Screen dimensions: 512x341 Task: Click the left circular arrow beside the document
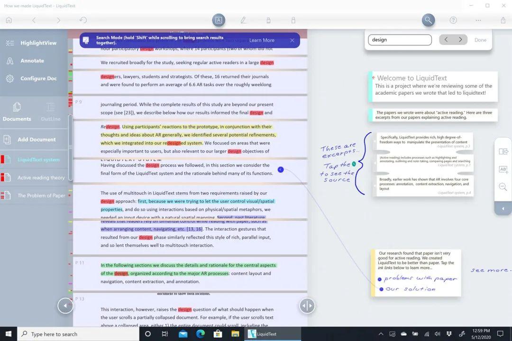pos(65,305)
